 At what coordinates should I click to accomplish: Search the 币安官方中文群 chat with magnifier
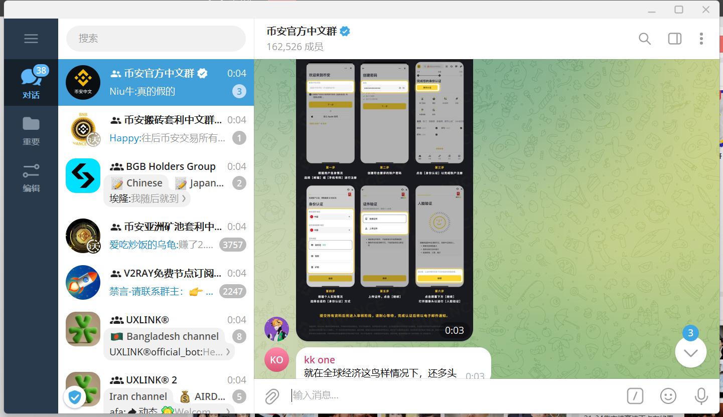(x=645, y=39)
